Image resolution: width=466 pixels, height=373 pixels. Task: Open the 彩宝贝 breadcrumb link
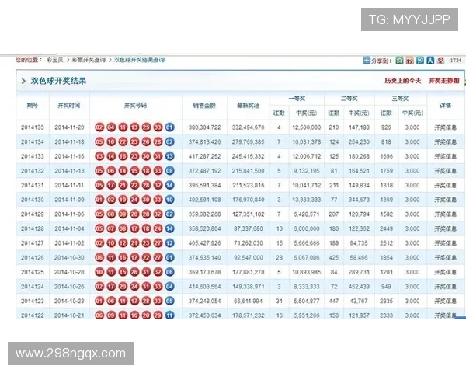(x=54, y=60)
